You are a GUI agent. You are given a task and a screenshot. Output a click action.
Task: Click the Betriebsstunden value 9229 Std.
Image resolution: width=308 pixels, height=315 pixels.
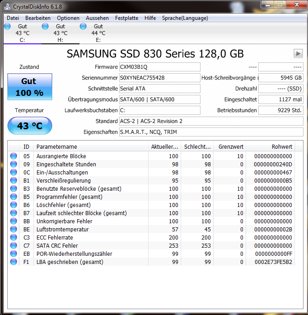281,110
